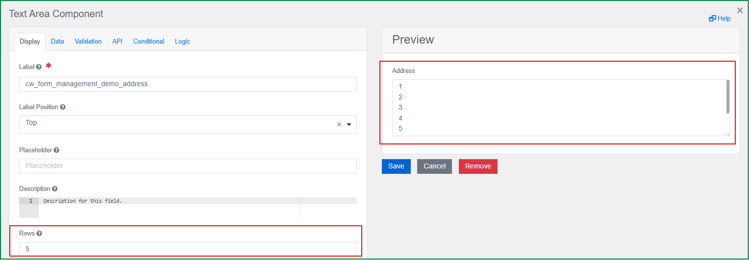Open the Validation tab

click(x=88, y=42)
